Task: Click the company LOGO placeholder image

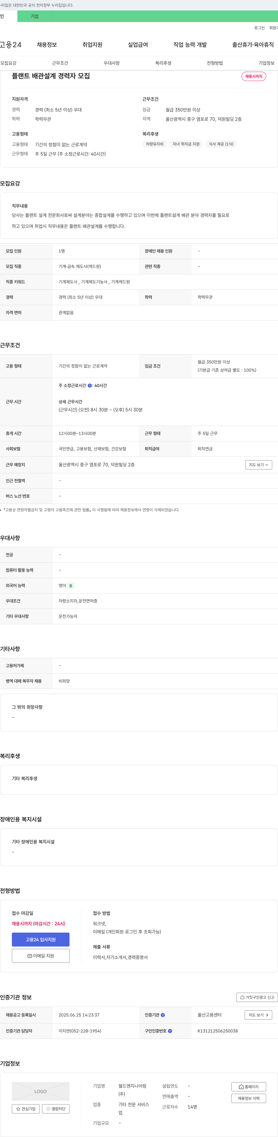Action: coord(41,1091)
